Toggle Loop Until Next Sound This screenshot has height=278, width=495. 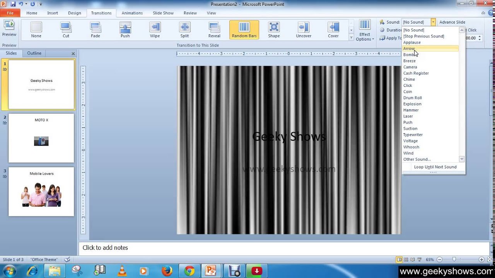[434, 167]
